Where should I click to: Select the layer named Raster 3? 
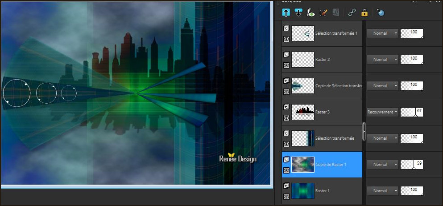click(323, 112)
